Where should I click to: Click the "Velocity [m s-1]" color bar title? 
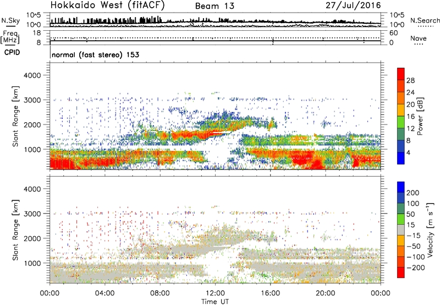click(431, 230)
